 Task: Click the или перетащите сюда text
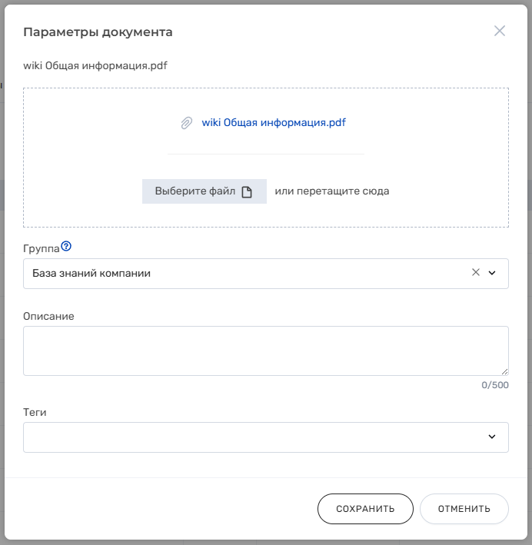[x=331, y=191]
